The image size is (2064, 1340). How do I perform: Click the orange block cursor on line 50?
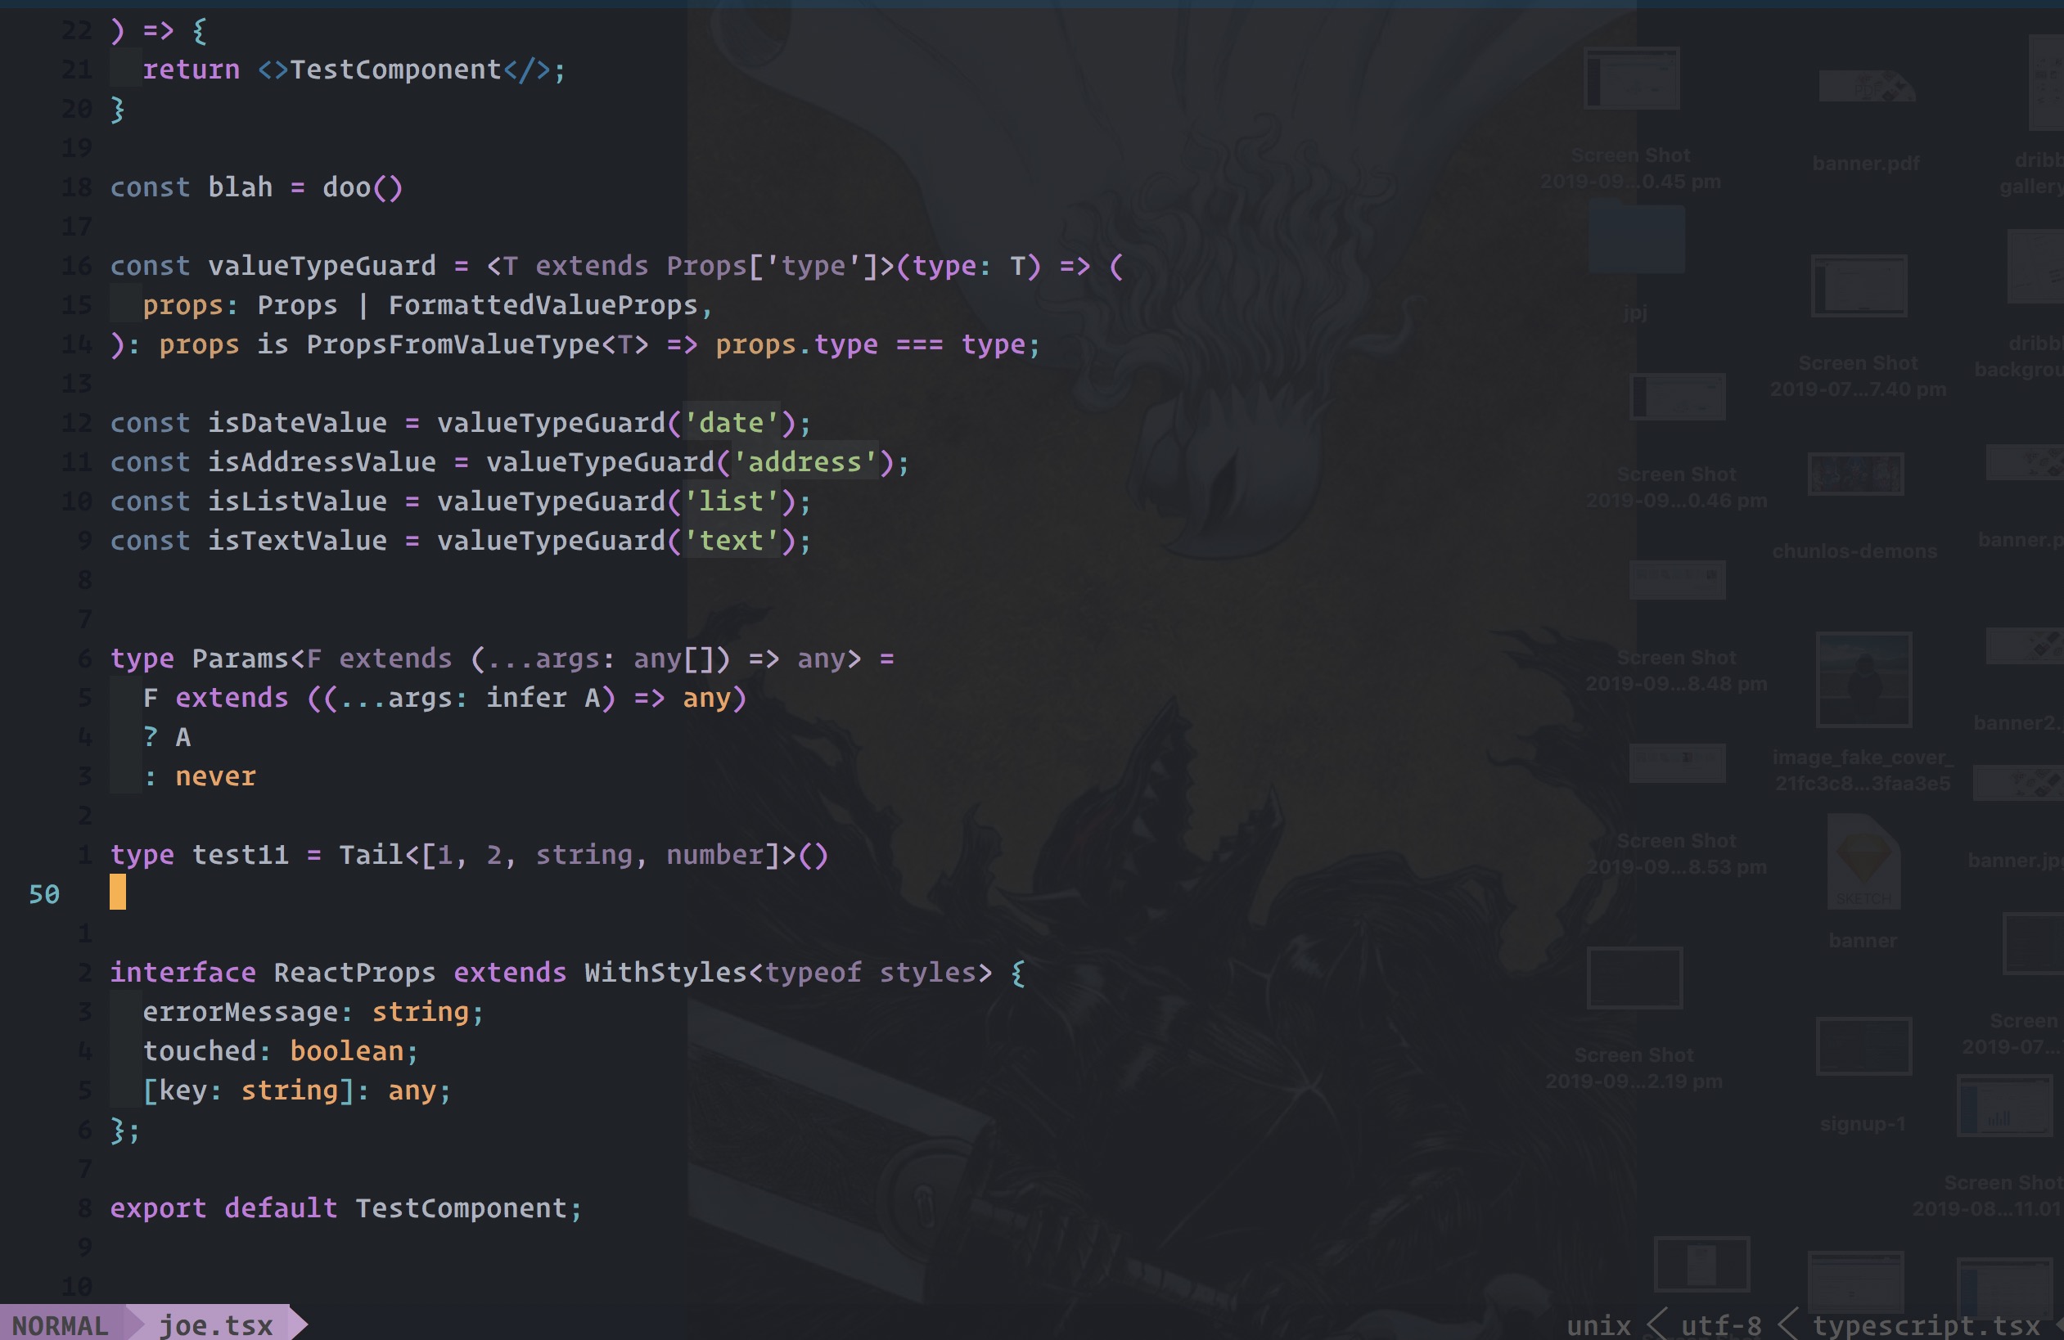click(117, 893)
